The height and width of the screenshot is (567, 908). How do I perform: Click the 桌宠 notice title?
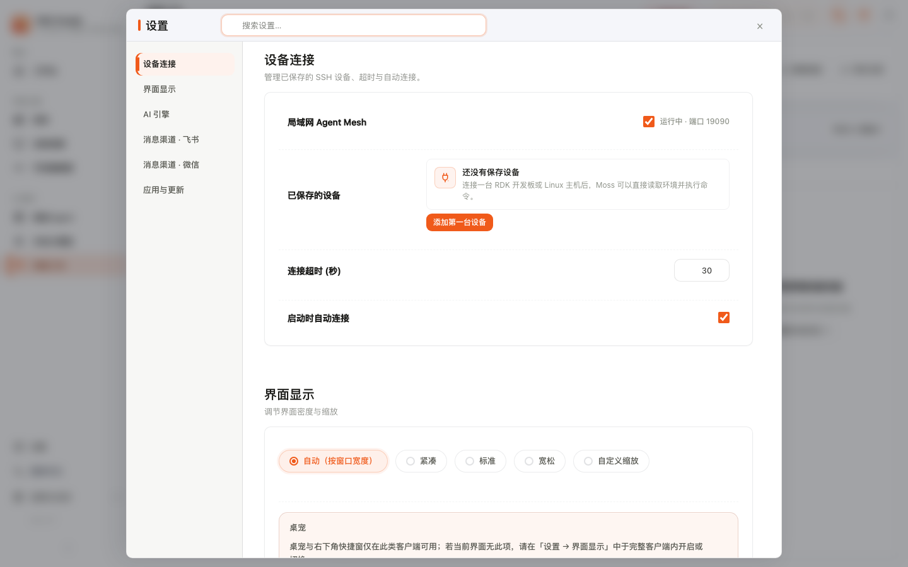tap(298, 528)
